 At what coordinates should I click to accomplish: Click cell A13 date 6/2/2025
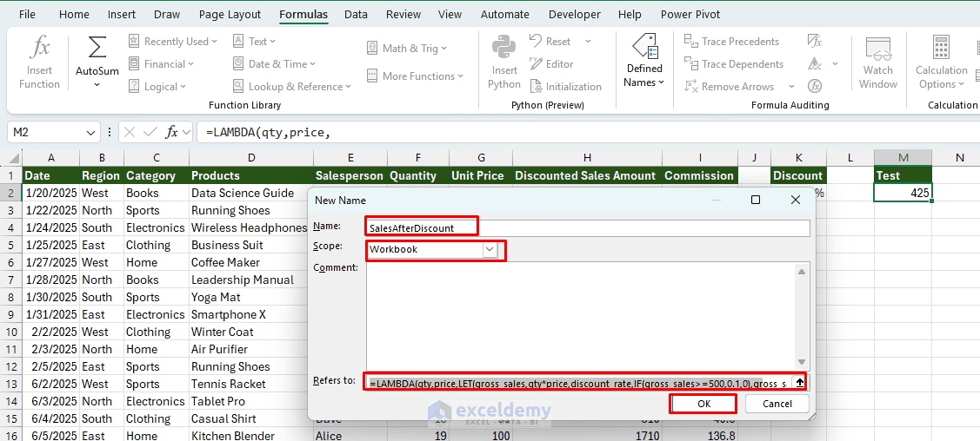[51, 384]
